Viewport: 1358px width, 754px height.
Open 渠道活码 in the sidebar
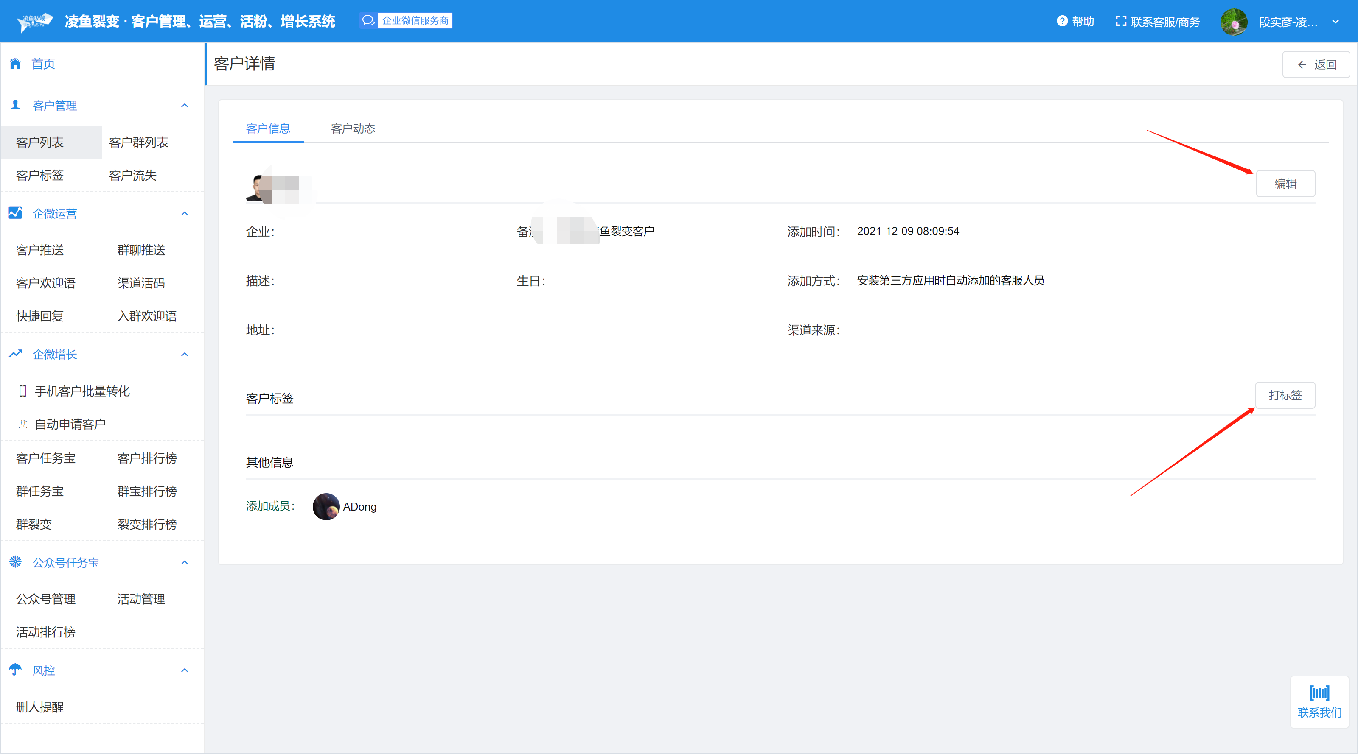(141, 283)
